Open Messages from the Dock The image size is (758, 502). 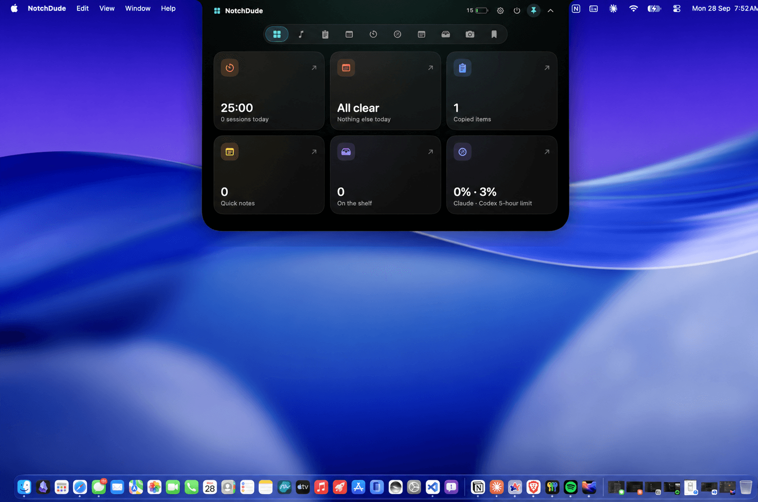[99, 487]
